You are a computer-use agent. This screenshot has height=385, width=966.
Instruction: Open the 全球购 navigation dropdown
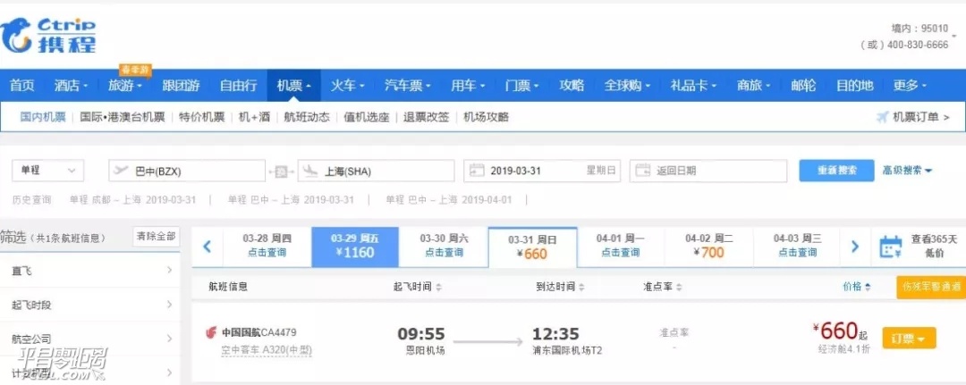[x=627, y=86]
